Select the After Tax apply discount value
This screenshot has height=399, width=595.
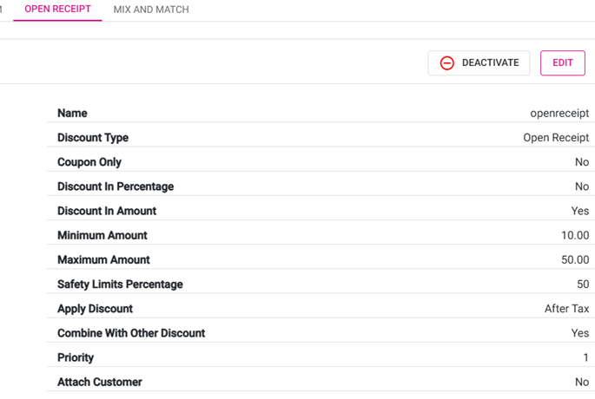(567, 309)
